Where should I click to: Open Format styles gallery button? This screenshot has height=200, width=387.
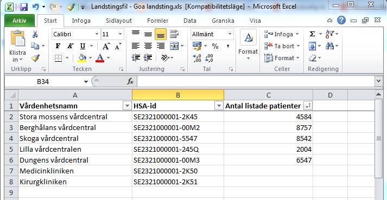248,45
